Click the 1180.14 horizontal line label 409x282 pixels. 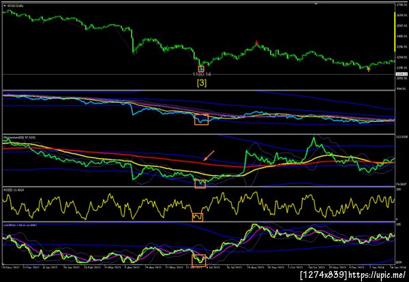click(202, 74)
